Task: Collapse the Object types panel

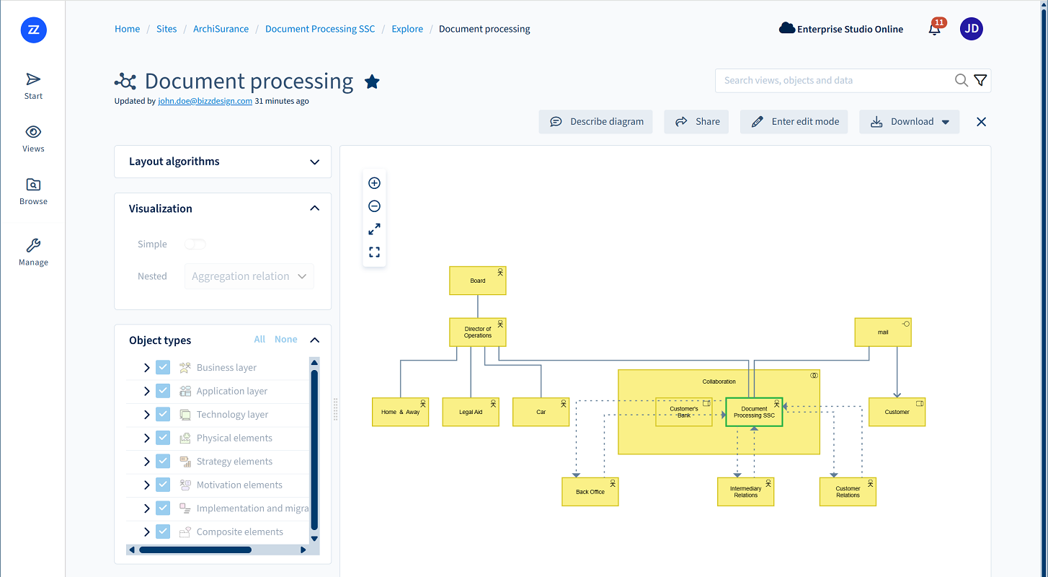Action: (x=314, y=340)
